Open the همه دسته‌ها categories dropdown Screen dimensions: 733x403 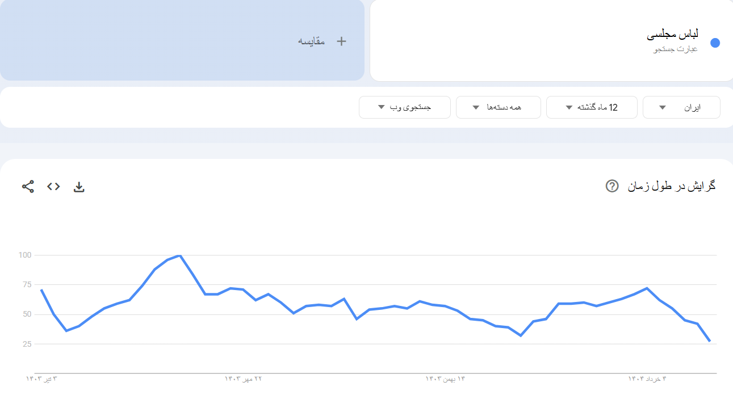point(498,107)
